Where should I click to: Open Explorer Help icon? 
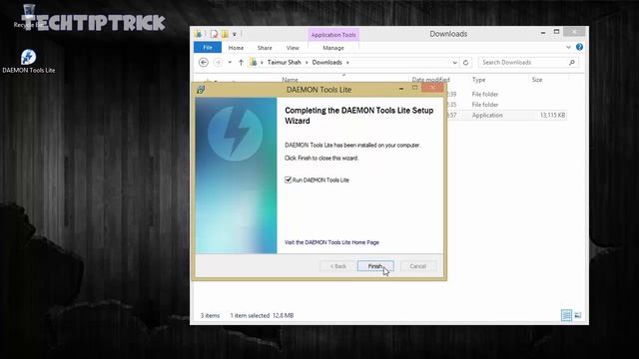tap(579, 47)
